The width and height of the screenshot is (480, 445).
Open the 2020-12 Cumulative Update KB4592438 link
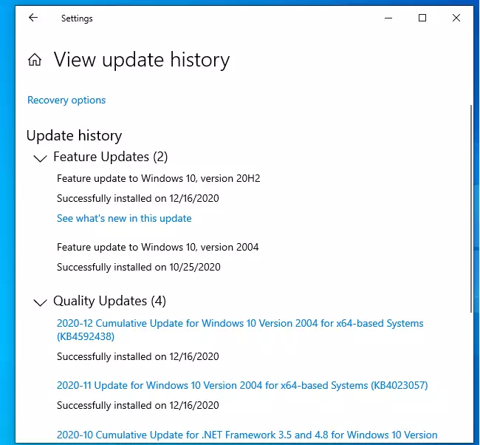(240, 330)
